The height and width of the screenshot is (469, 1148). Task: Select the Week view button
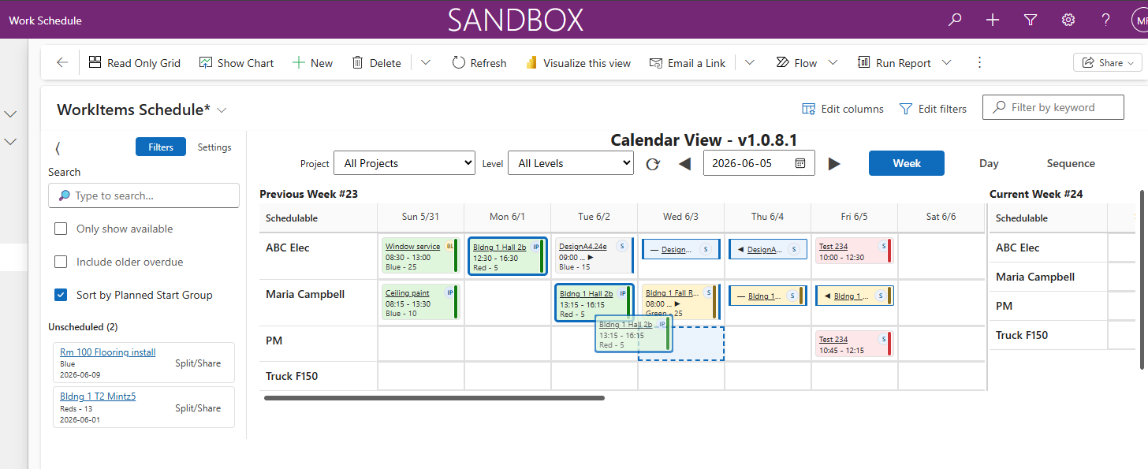pos(907,163)
